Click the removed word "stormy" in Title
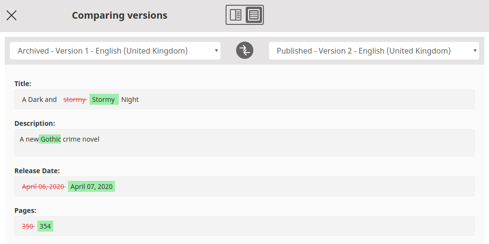Image resolution: width=489 pixels, height=244 pixels. pyautogui.click(x=74, y=100)
